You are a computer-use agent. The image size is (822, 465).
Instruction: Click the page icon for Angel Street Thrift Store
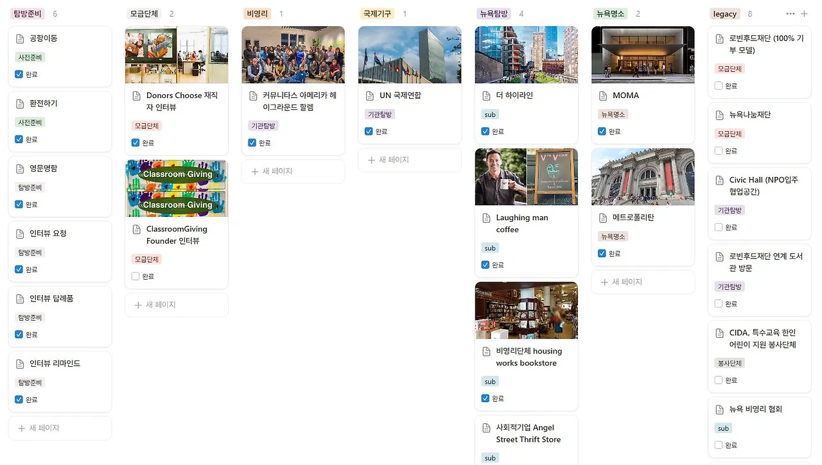click(486, 428)
